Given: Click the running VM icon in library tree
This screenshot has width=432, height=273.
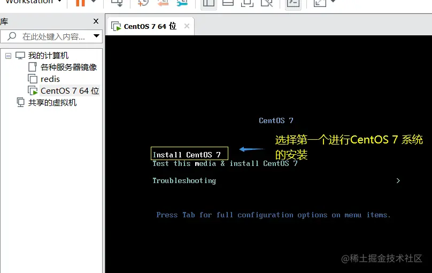Looking at the screenshot, I should pos(33,90).
